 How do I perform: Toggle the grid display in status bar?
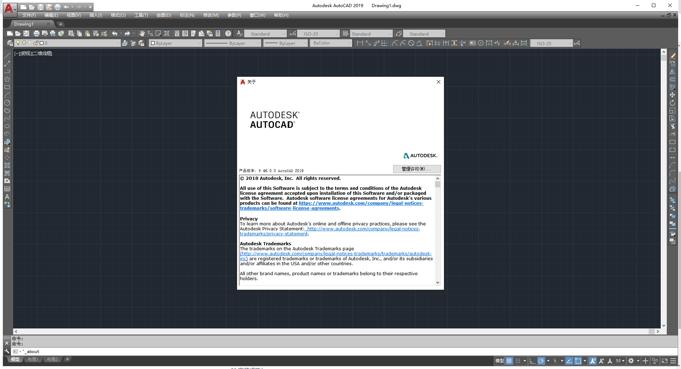point(509,361)
